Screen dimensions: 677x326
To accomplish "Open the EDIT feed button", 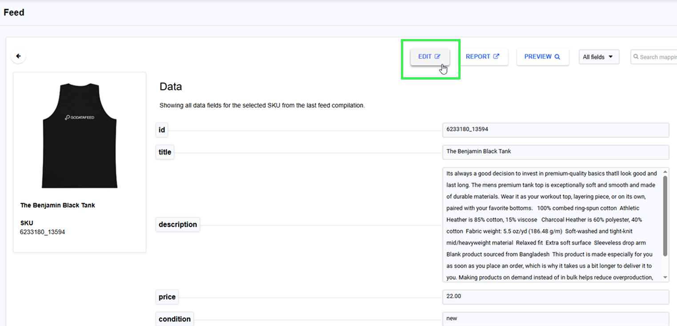I will [429, 57].
